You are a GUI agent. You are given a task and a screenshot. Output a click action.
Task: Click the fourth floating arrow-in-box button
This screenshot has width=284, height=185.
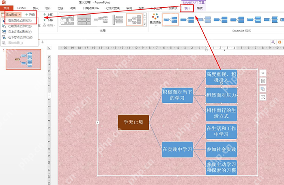click(x=263, y=97)
